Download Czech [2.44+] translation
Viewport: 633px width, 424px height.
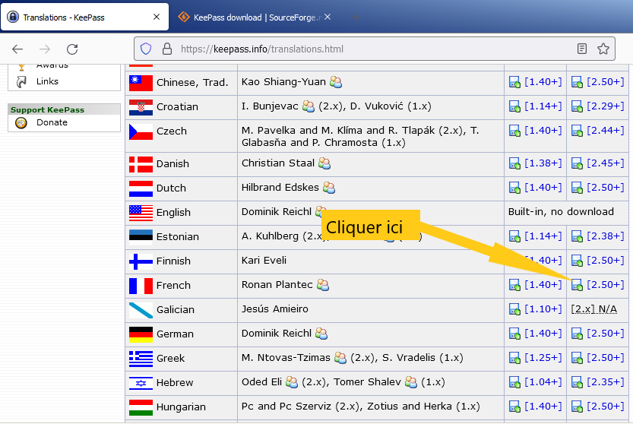coord(605,131)
